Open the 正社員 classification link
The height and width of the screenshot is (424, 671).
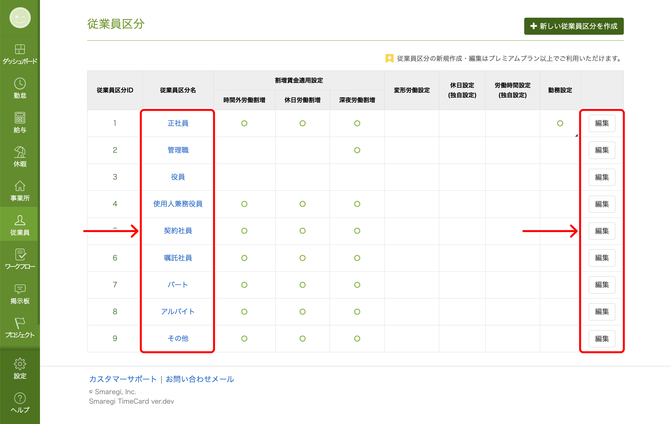(x=178, y=123)
